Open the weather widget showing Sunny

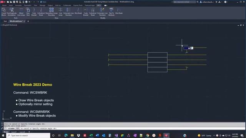(204, 135)
